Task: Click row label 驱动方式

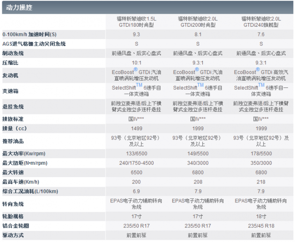Action: click(13, 235)
